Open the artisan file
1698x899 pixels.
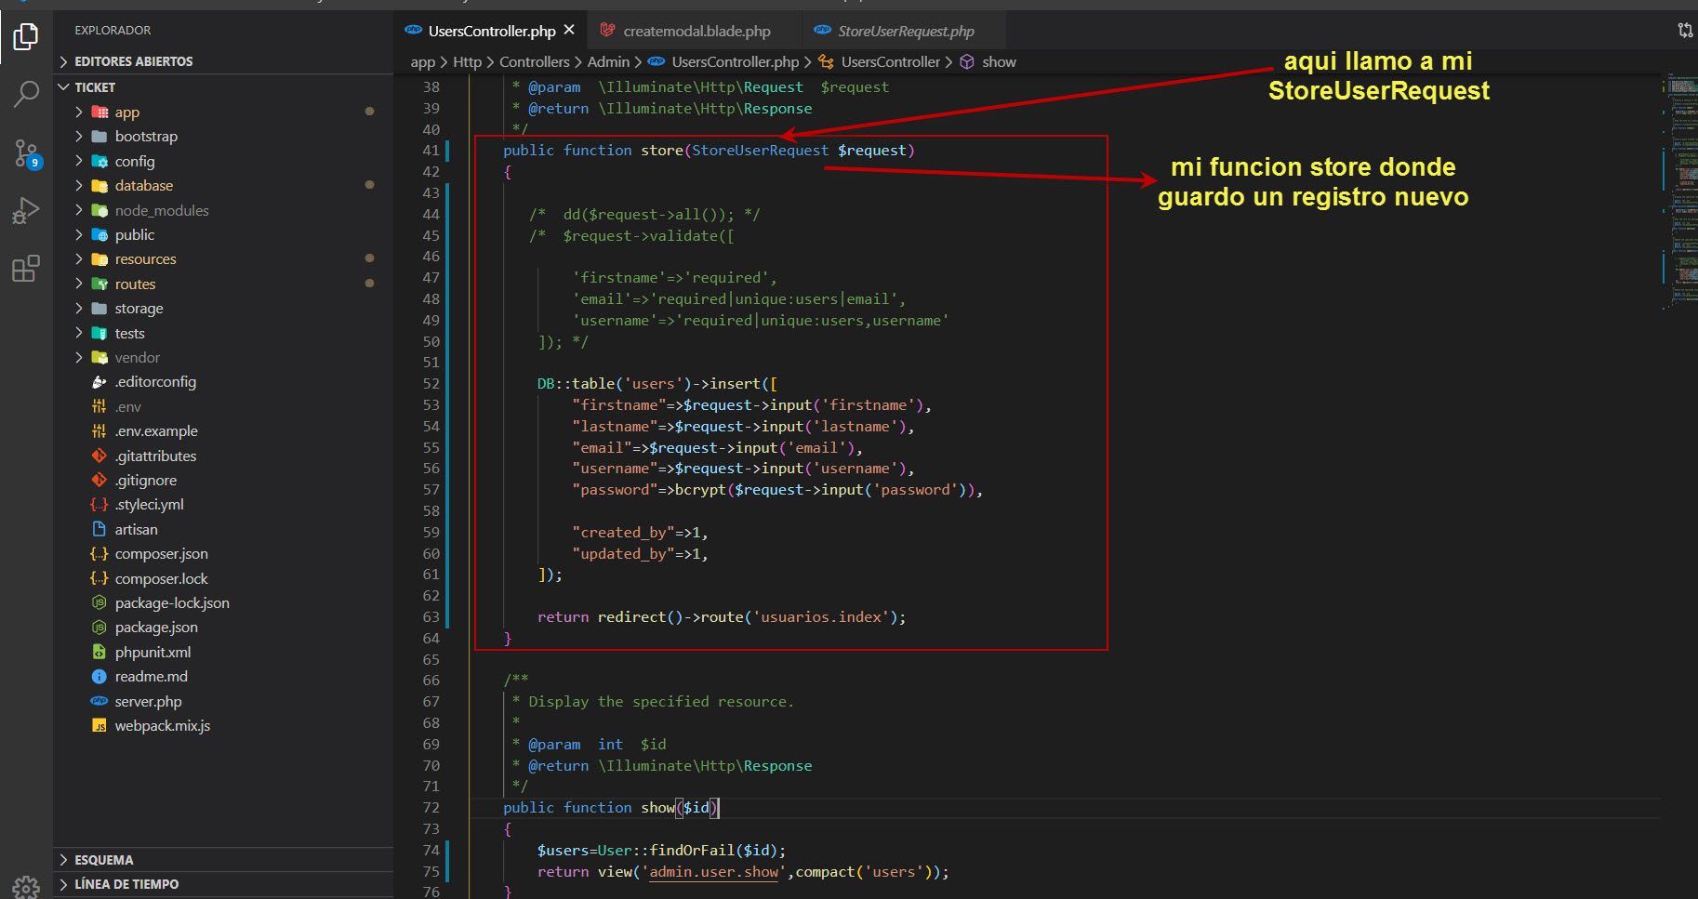click(x=223, y=529)
